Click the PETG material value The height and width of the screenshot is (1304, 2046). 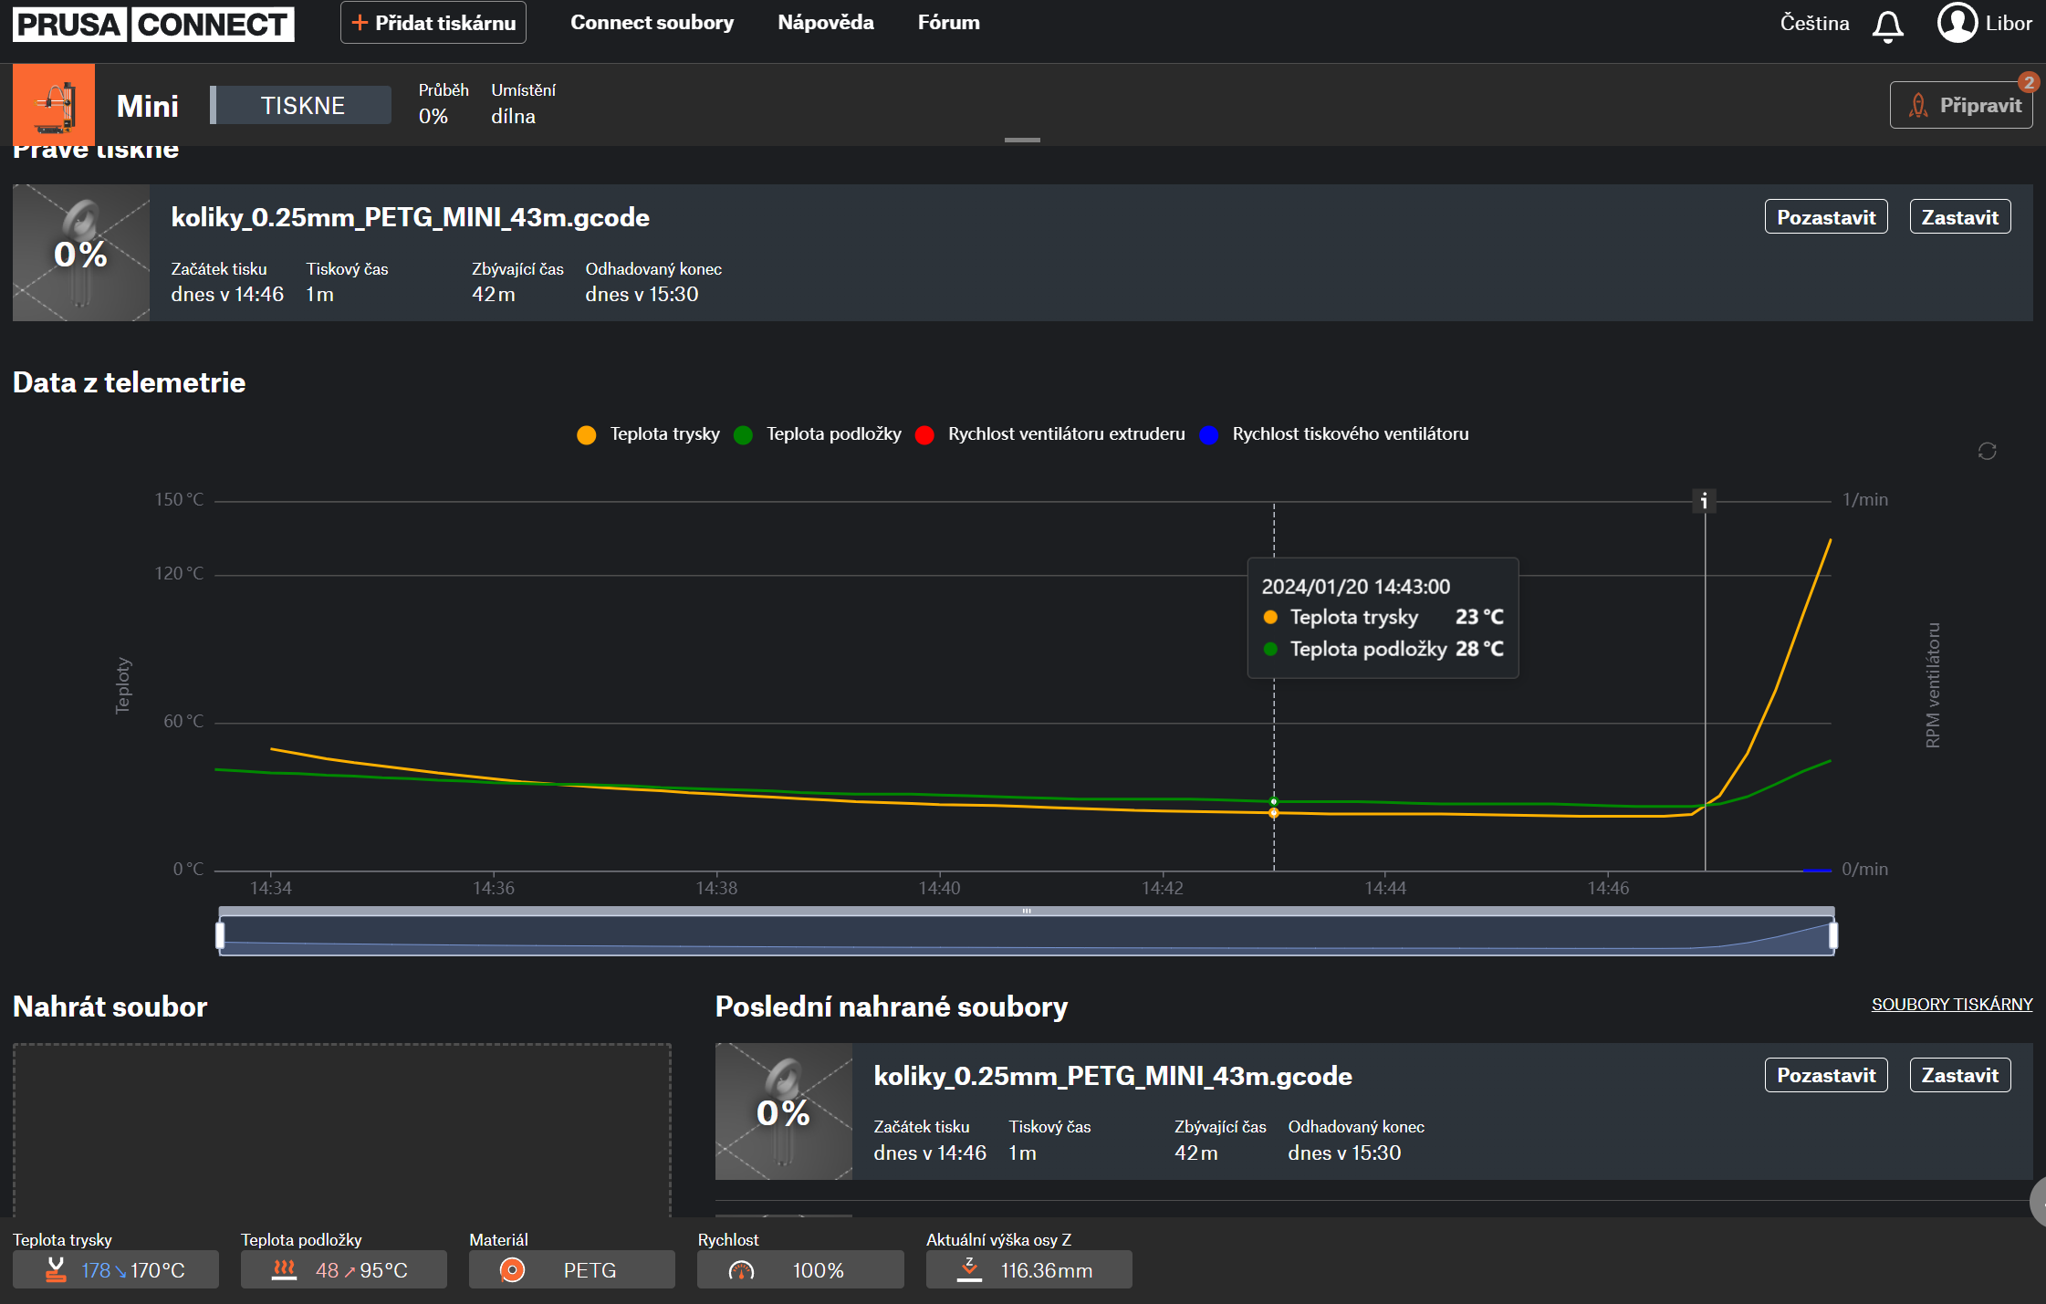click(x=590, y=1270)
